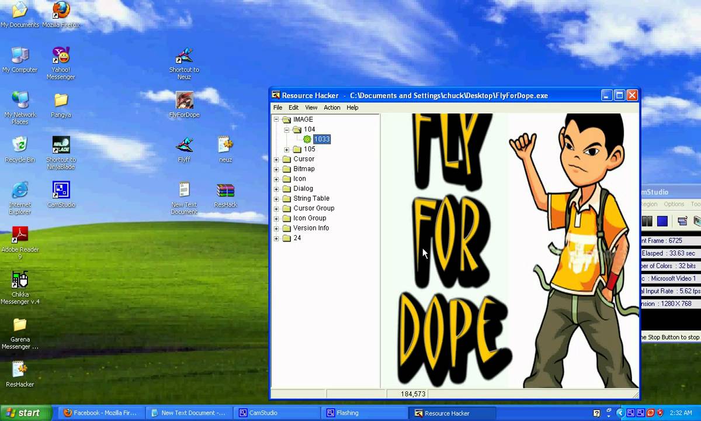Image resolution: width=701 pixels, height=421 pixels.
Task: Click the Start button on the taskbar
Action: (x=23, y=413)
